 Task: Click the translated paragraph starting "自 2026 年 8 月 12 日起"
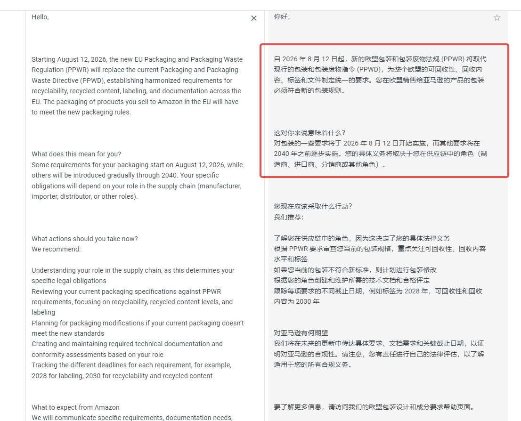click(380, 75)
